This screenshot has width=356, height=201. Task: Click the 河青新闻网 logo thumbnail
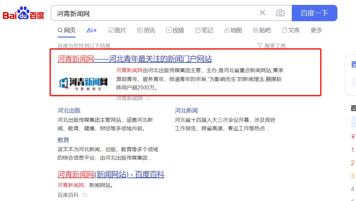tap(84, 84)
